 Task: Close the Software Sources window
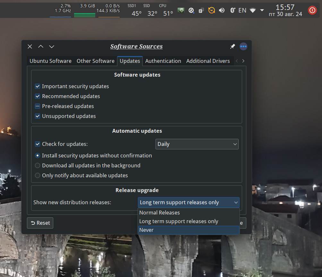(x=30, y=46)
